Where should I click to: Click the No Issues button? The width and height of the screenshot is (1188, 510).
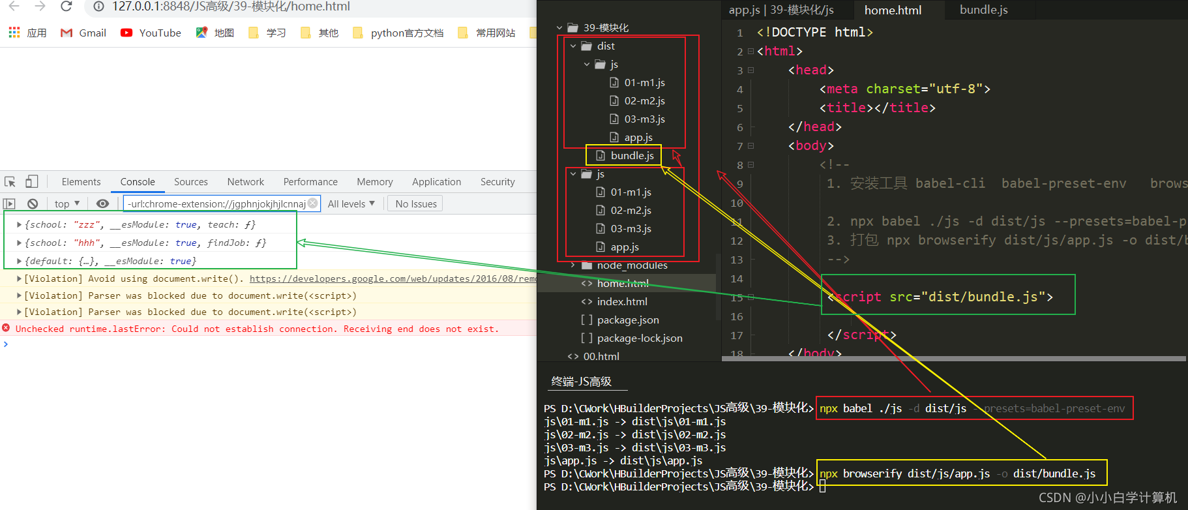coord(416,203)
